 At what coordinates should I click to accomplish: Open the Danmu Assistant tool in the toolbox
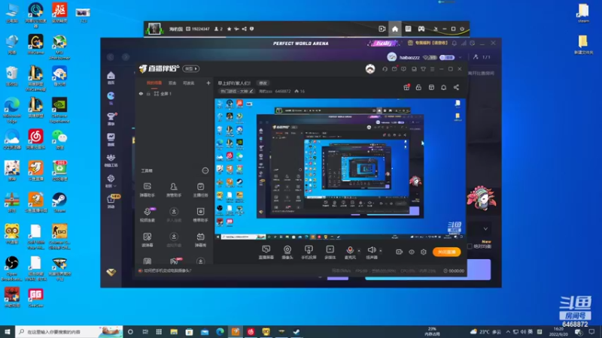coord(147,190)
